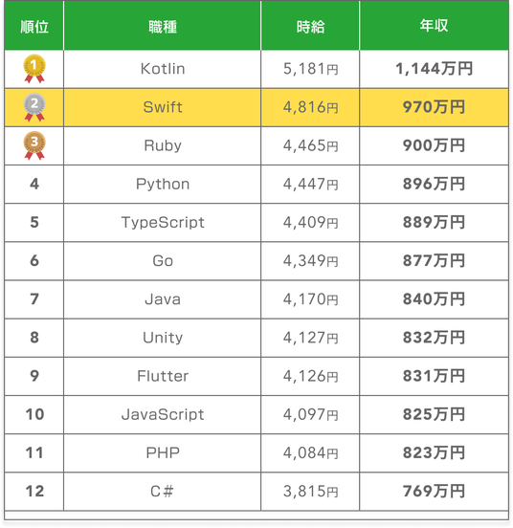
Task: Click the 4,816円 hourly wage cell
Action: tap(310, 107)
